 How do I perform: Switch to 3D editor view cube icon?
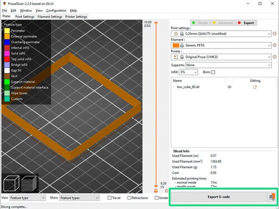(x=11, y=184)
